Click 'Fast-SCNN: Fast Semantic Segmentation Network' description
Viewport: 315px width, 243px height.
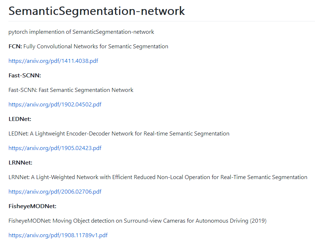(x=71, y=90)
